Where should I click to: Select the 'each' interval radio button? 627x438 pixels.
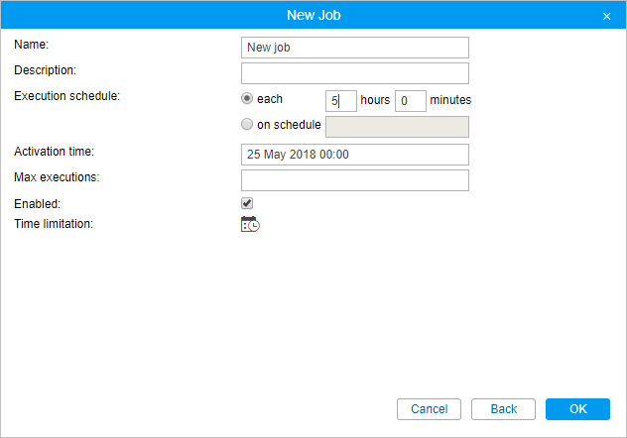coord(247,98)
